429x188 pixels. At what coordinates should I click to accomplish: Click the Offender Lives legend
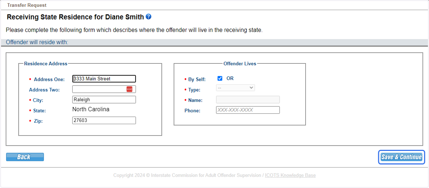click(x=240, y=63)
